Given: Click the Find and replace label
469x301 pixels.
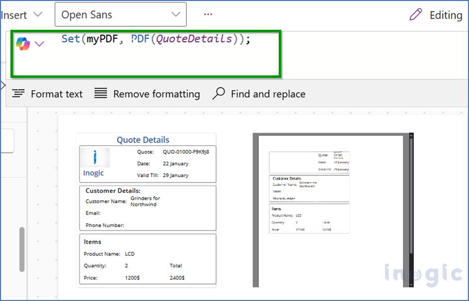Looking at the screenshot, I should tap(268, 94).
